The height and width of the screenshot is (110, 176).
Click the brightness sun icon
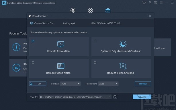click(x=123, y=44)
